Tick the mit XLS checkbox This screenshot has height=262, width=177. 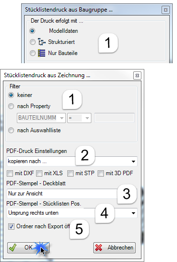click(x=39, y=173)
